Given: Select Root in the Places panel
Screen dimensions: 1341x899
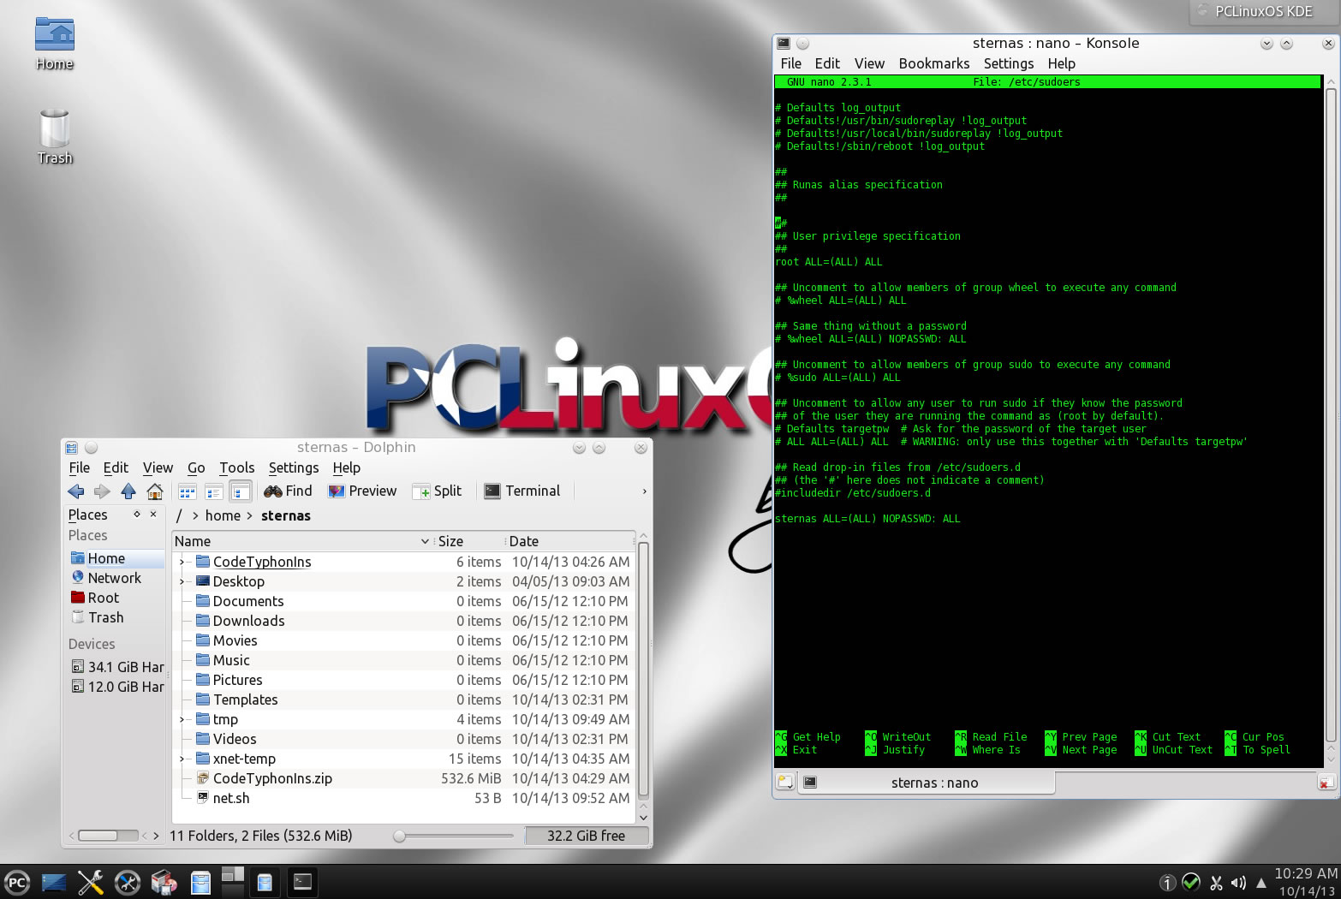Looking at the screenshot, I should [x=116, y=598].
